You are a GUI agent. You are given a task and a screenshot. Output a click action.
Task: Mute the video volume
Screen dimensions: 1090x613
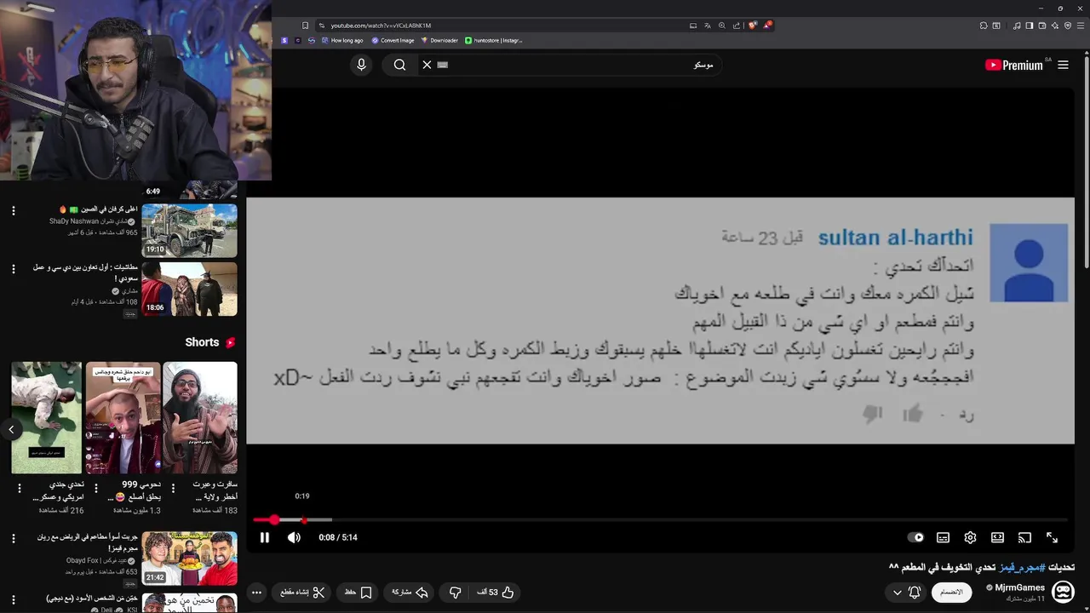294,537
